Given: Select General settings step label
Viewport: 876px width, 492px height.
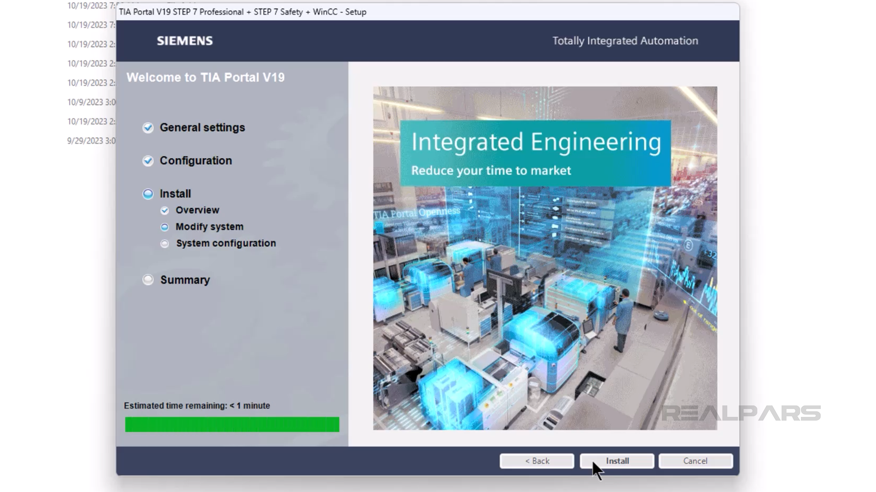Looking at the screenshot, I should coord(202,128).
